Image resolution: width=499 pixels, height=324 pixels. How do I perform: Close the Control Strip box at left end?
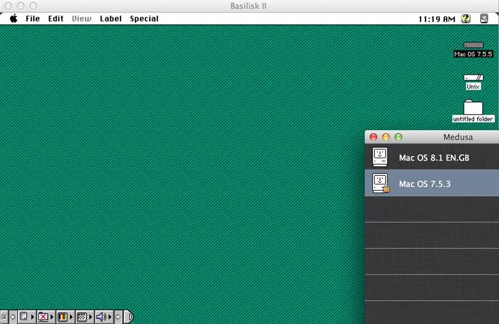4,317
